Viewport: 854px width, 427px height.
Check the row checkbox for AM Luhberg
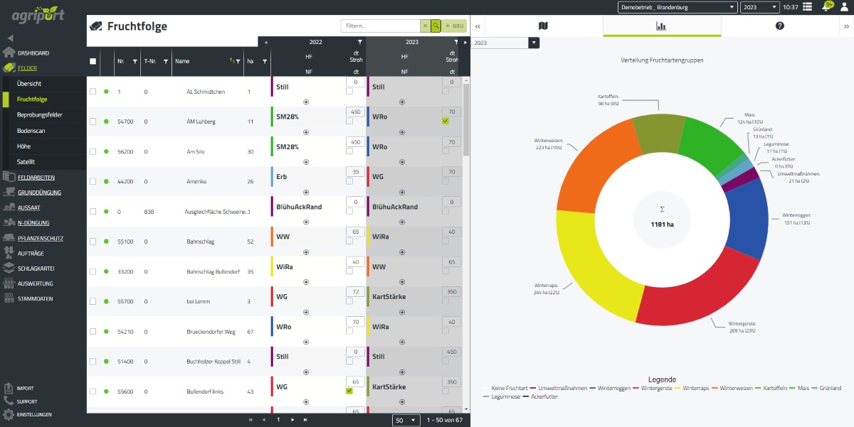tap(93, 121)
